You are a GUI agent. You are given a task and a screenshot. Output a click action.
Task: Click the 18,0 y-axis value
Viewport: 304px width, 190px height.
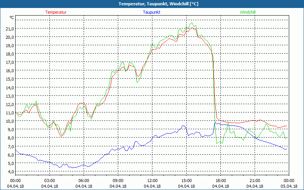[x=10, y=54]
